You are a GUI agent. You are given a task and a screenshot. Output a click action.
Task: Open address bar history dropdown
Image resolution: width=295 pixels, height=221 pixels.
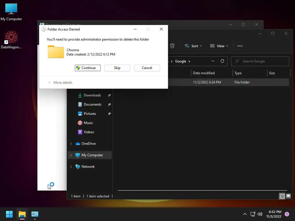(213, 61)
